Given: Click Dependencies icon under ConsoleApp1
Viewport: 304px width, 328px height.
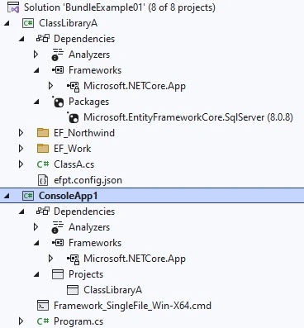Looking at the screenshot, I should [43, 212].
